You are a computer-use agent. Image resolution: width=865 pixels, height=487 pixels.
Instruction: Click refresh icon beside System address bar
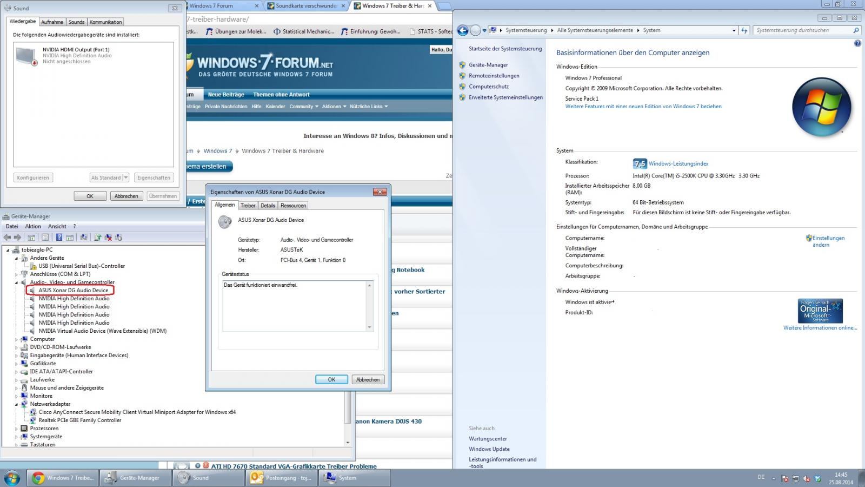click(x=744, y=30)
